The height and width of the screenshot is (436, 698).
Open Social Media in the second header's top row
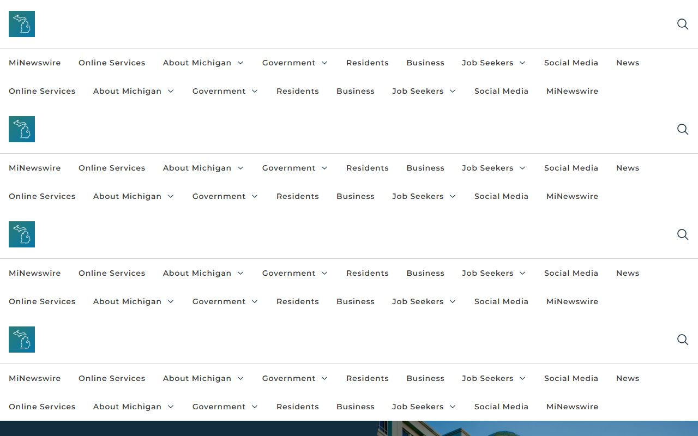pos(571,168)
